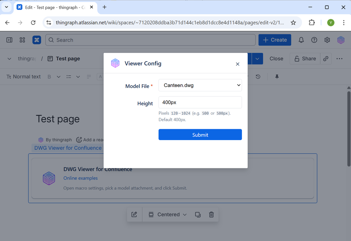Viewport: 351px width, 241px height.
Task: Select the DWG Viewer for Confluence label
Action: pyautogui.click(x=68, y=148)
